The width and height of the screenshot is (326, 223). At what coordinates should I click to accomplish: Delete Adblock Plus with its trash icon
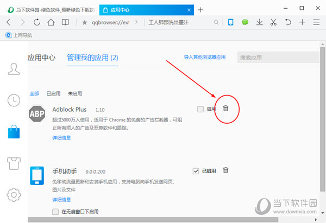[226, 109]
